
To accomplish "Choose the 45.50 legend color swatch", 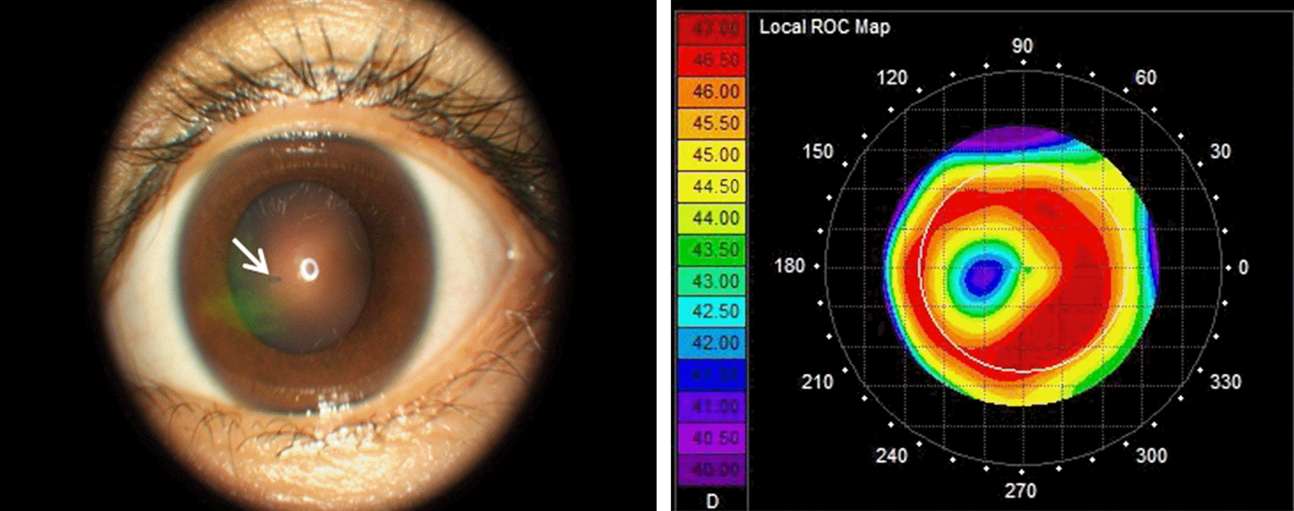I will point(712,123).
